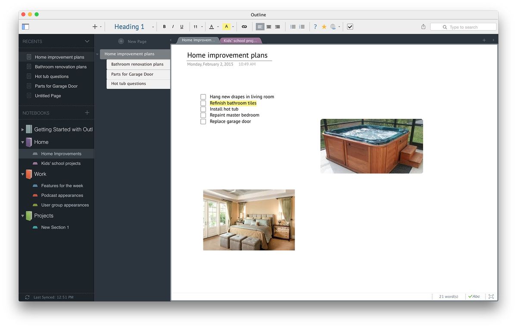
Task: Open help via the question mark icon
Action: (315, 26)
